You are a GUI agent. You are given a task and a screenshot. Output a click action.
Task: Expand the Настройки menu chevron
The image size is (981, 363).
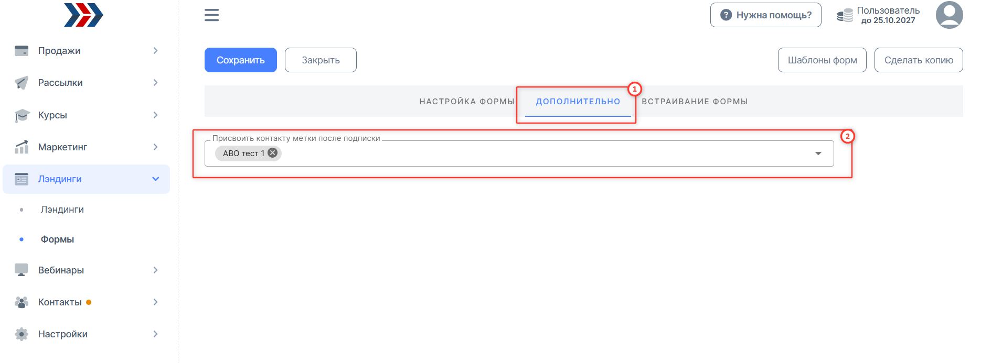[x=155, y=334]
